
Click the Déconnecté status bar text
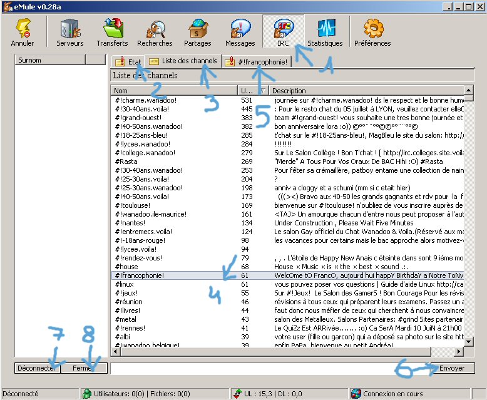pos(21,394)
